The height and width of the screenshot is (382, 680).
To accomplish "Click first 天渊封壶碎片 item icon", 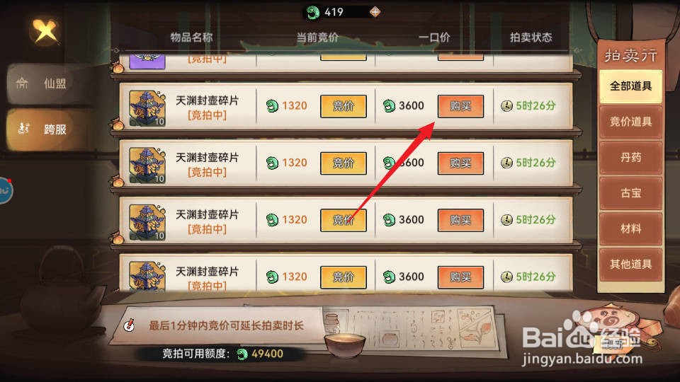I will coord(147,108).
